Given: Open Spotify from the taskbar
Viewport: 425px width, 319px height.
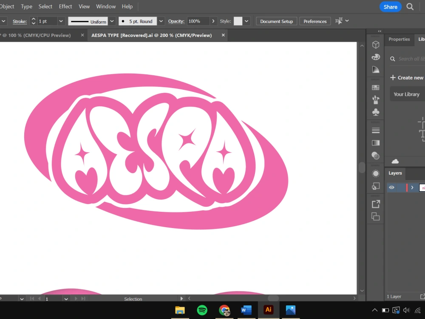Looking at the screenshot, I should (202, 310).
